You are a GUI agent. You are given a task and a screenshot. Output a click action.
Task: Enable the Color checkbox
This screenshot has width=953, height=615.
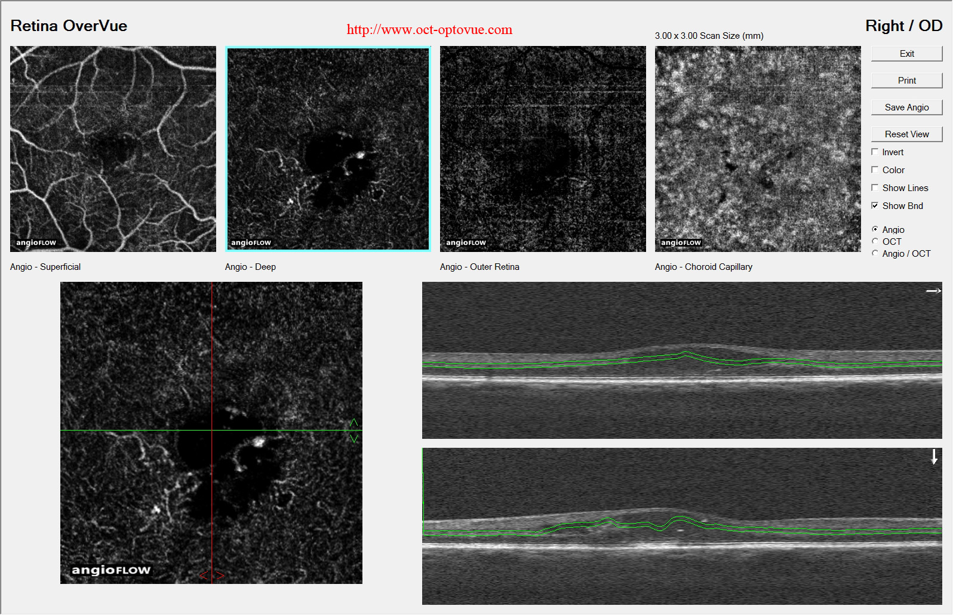coord(875,170)
